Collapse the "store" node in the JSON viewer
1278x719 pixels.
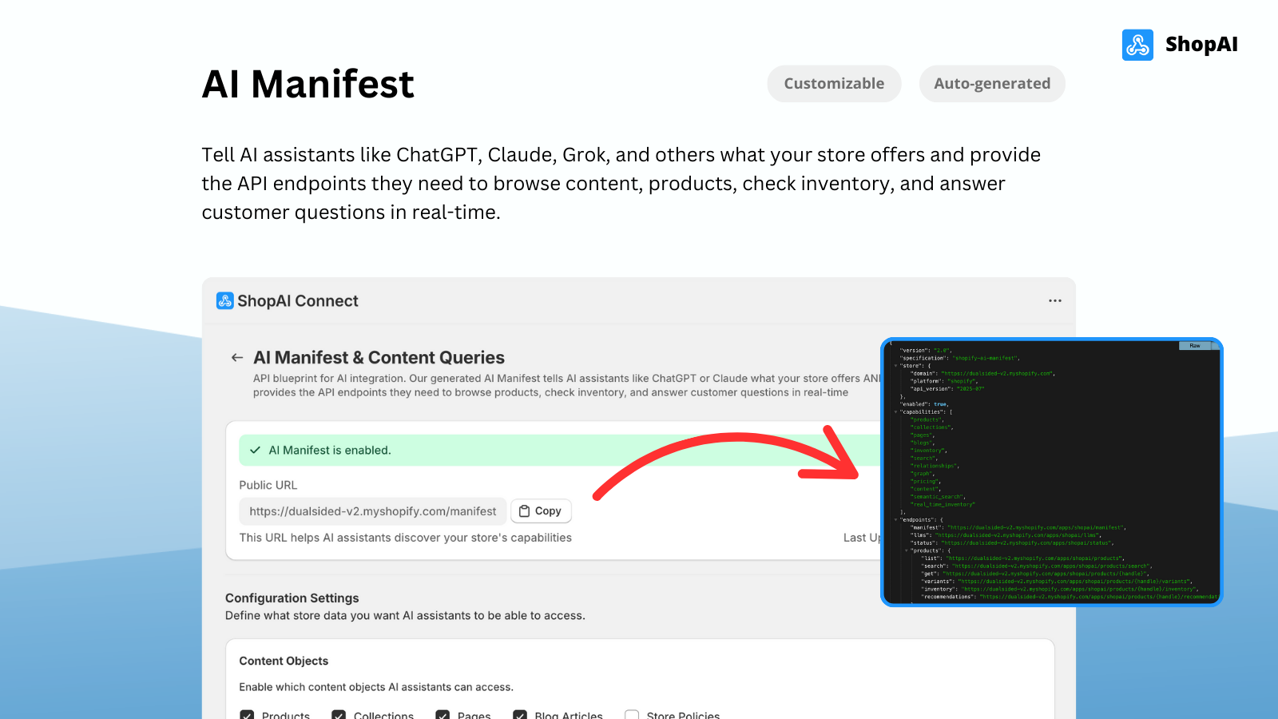[x=896, y=366]
